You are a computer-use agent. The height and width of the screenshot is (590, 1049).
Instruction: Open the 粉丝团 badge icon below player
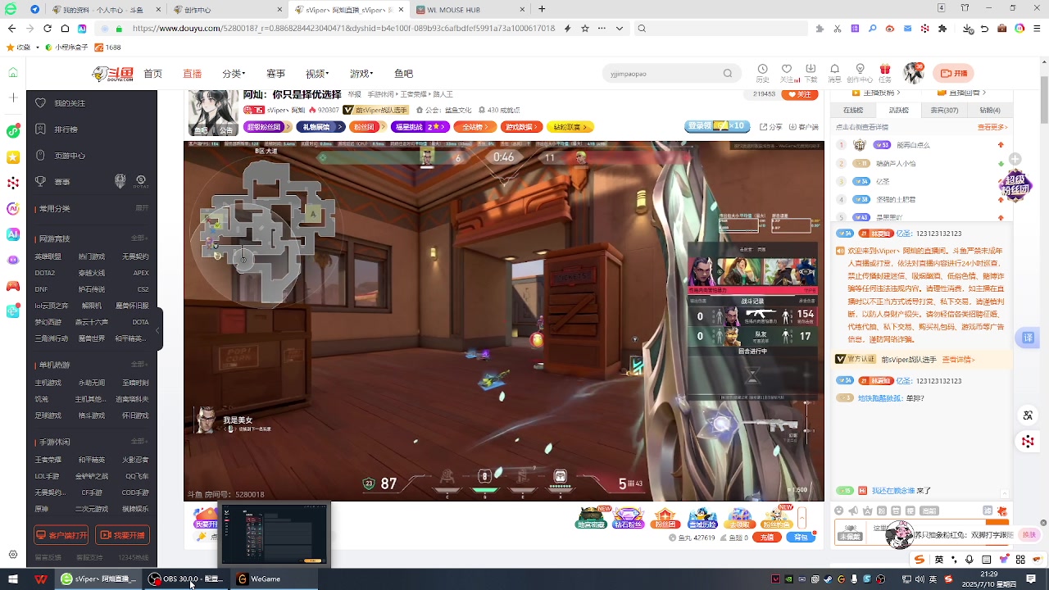tap(665, 518)
